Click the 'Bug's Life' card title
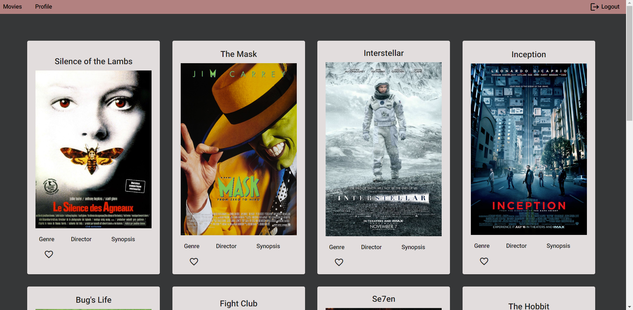This screenshot has height=310, width=633. [94, 300]
